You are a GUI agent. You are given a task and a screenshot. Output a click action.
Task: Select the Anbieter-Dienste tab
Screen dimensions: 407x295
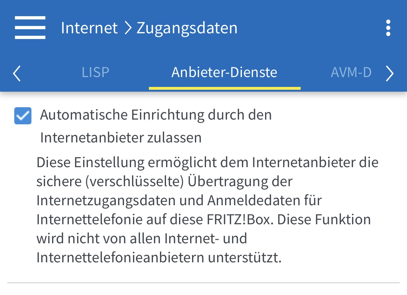224,72
